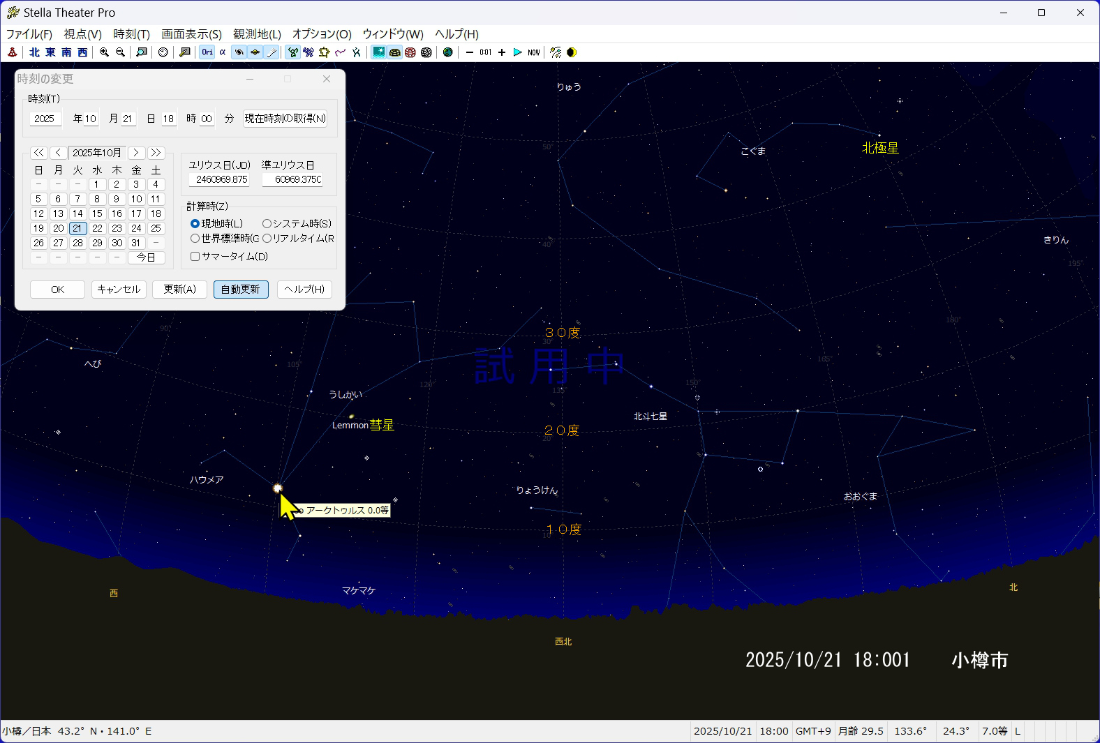Go to next month with > arrow
Image resolution: width=1100 pixels, height=743 pixels.
click(136, 153)
